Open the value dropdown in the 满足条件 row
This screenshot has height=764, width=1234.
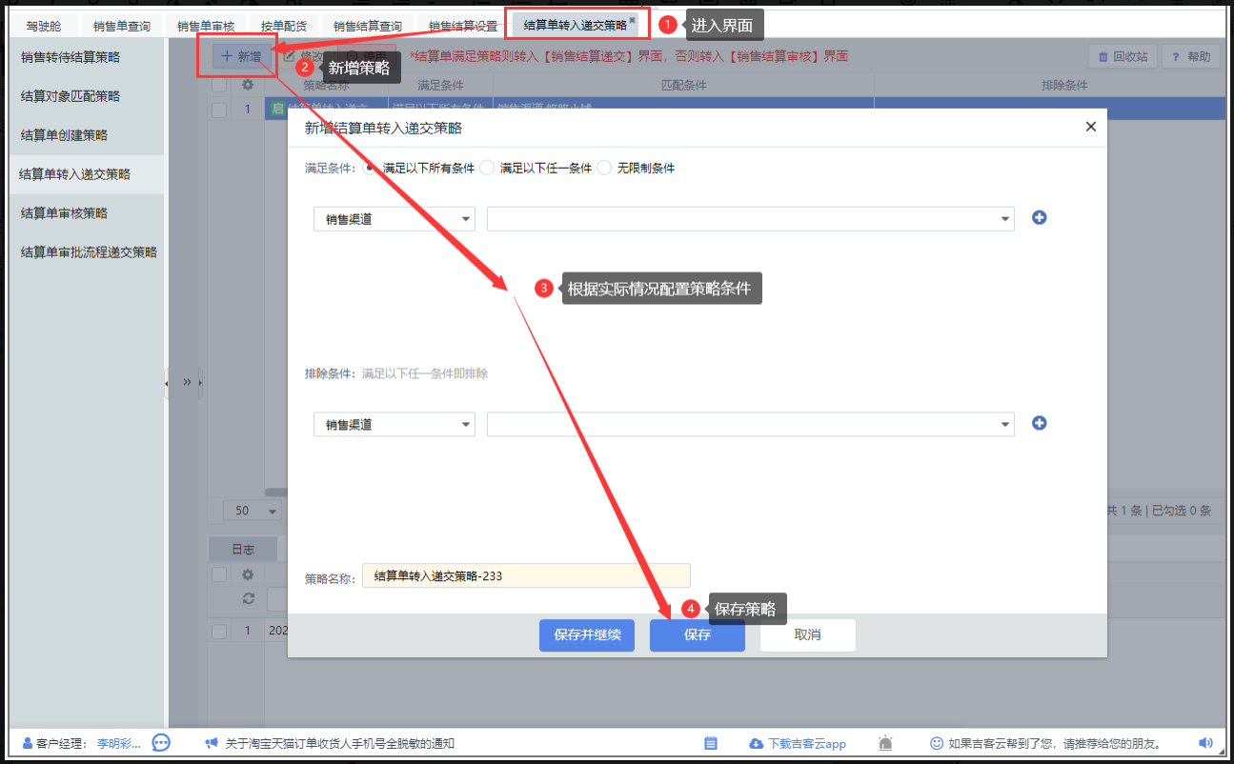[750, 219]
